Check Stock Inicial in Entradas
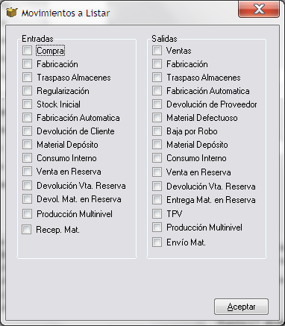 click(27, 104)
